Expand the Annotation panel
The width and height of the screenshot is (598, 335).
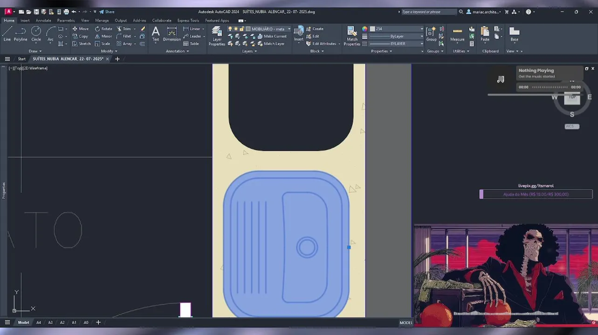(x=177, y=51)
